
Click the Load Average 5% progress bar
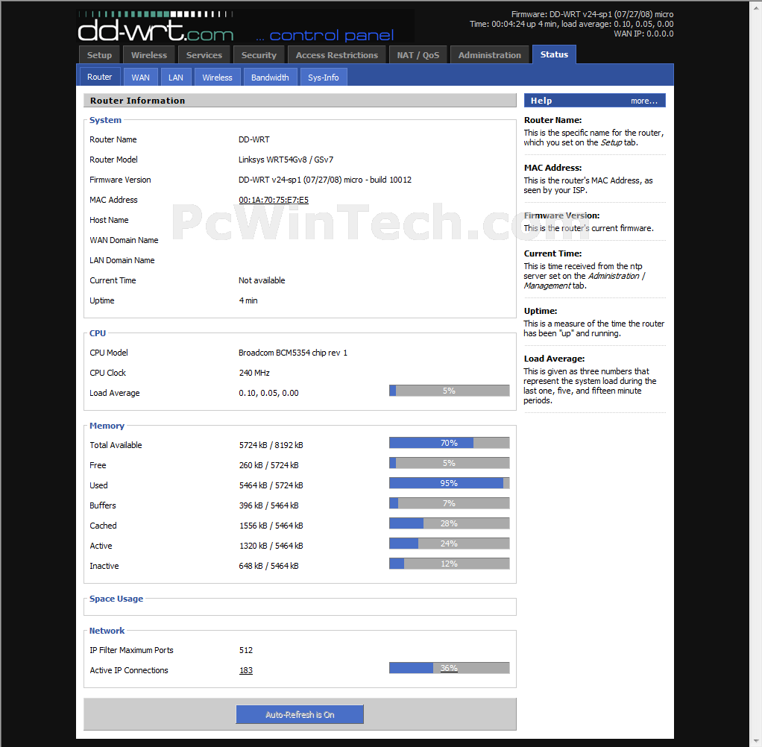point(449,391)
